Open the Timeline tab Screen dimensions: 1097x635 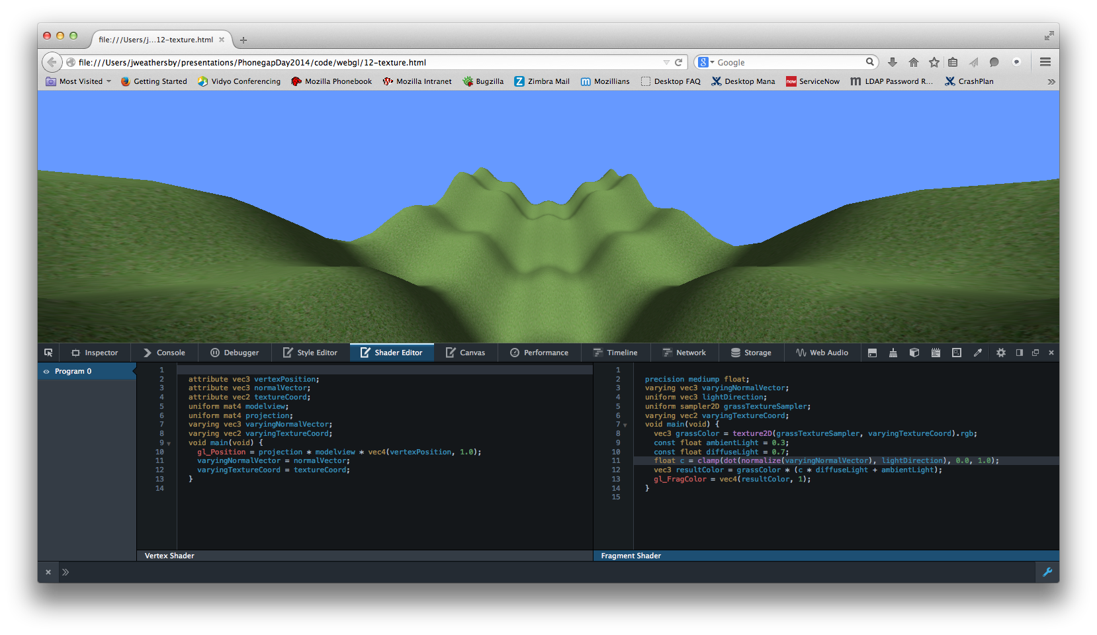click(615, 353)
